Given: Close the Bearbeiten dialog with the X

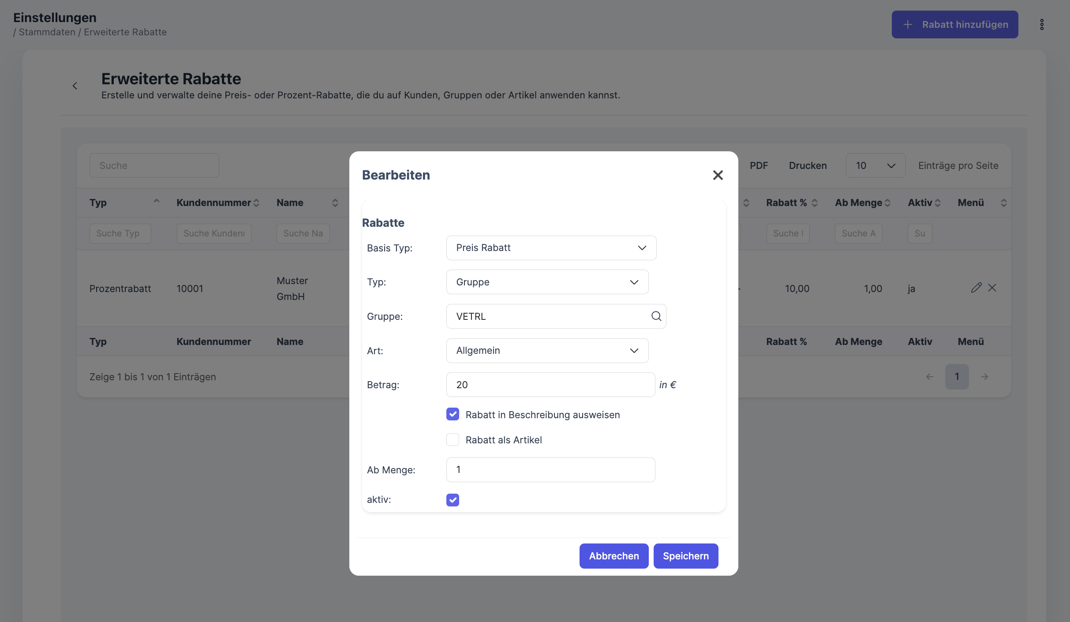Looking at the screenshot, I should point(718,175).
